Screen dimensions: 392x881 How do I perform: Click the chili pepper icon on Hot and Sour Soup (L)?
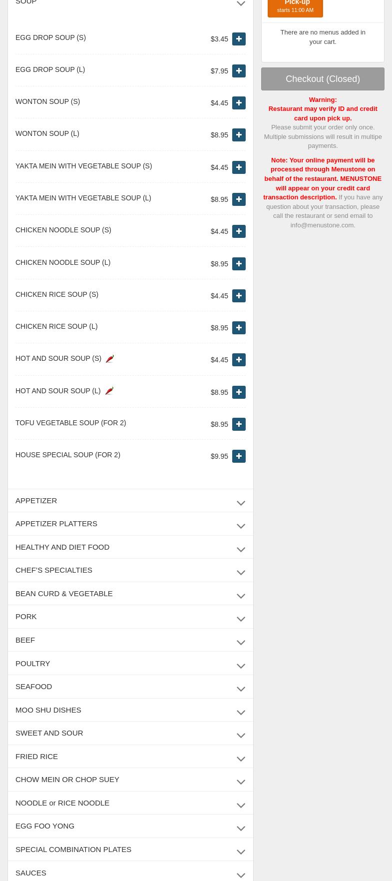109,391
